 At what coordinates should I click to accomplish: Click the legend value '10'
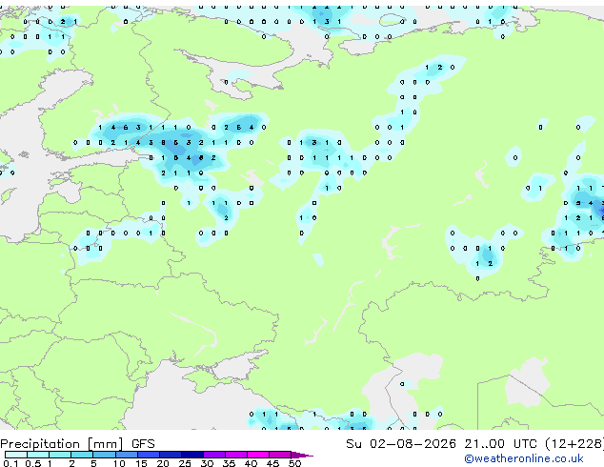tap(119, 463)
